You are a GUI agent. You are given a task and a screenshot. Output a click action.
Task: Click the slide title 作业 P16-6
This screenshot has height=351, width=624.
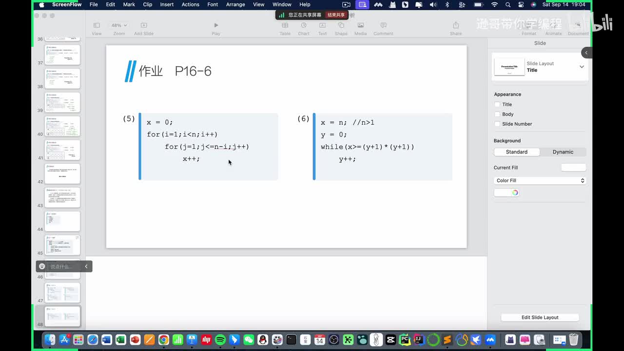point(175,71)
